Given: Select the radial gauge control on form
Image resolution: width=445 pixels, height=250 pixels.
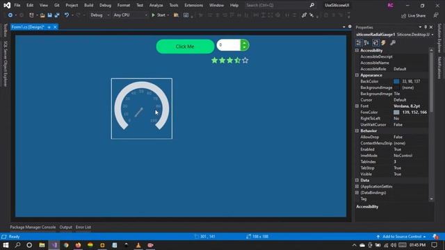Looking at the screenshot, I should tap(142, 108).
